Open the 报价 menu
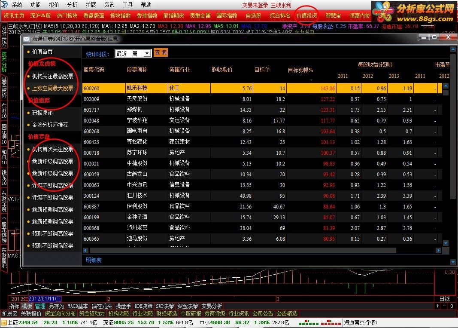 click(x=54, y=5)
